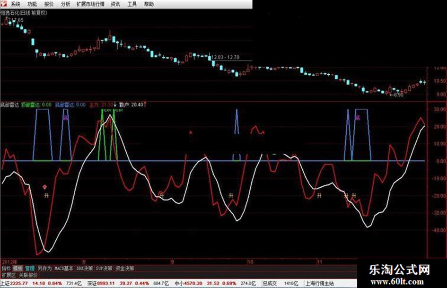Select the 模板 tab
The image size is (447, 288).
pos(18,268)
